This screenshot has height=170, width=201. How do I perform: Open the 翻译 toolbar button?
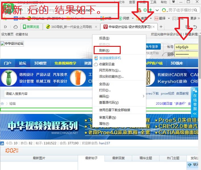(160, 18)
